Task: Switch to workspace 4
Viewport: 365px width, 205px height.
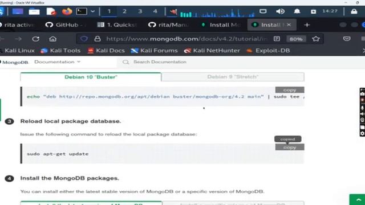Action: (155, 11)
